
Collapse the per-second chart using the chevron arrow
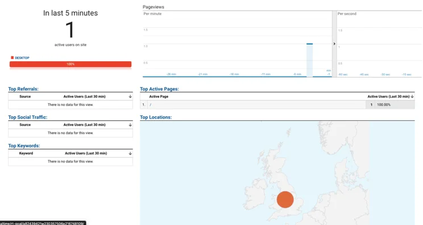click(334, 44)
